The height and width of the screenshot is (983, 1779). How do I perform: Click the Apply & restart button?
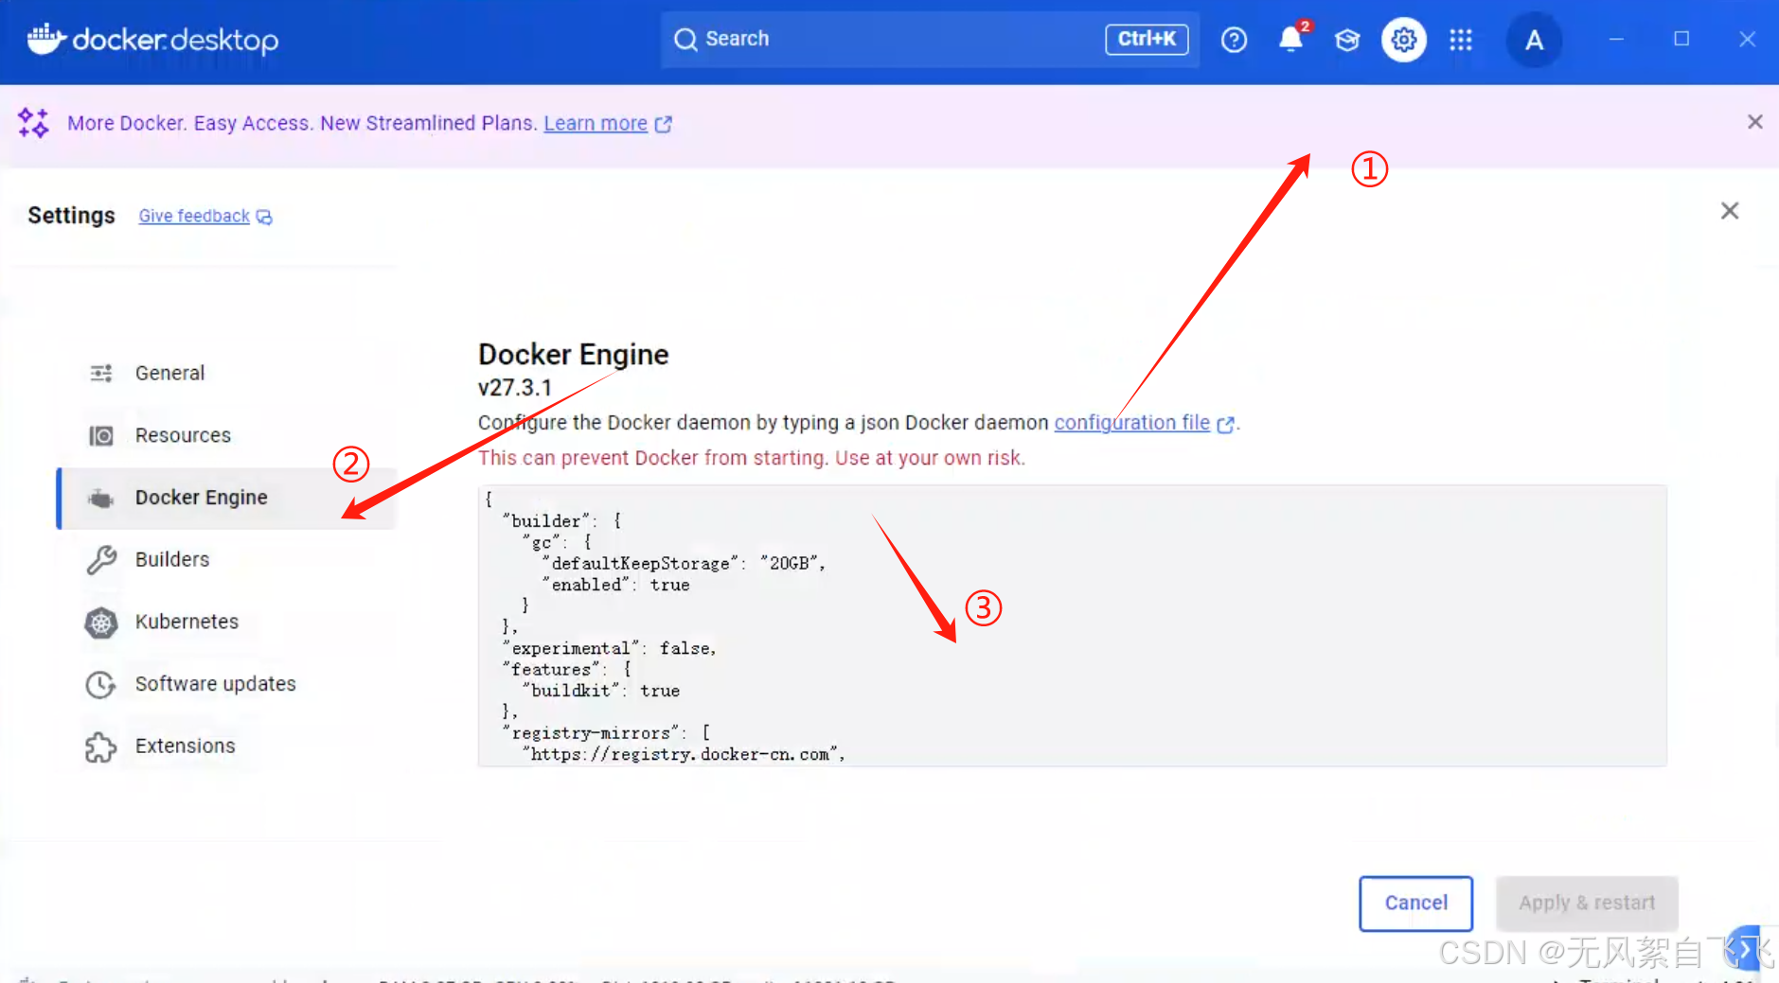[1587, 904]
